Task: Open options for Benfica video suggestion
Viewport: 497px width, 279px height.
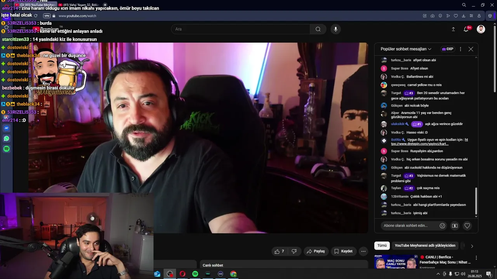Action: pos(476,258)
